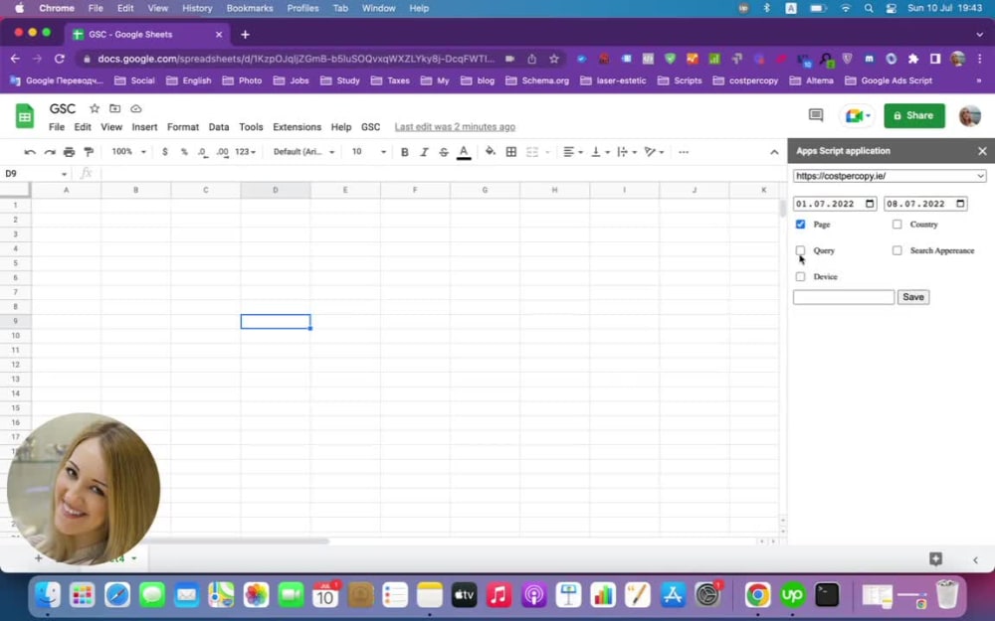Open More toolbar options (three dots)
The width and height of the screenshot is (995, 621).
684,152
